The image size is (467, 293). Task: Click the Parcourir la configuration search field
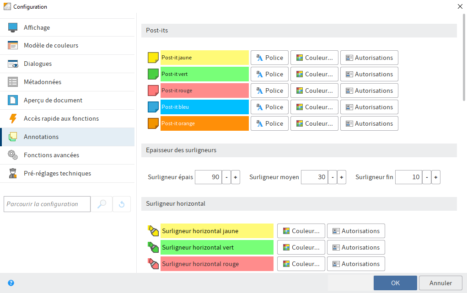coord(47,204)
